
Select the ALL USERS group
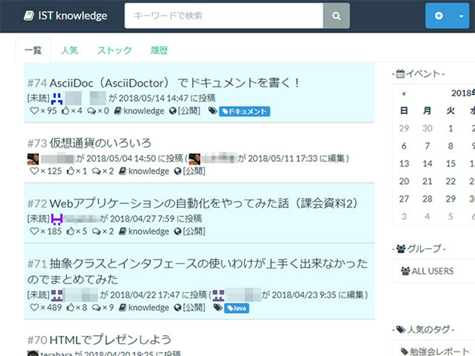point(427,271)
